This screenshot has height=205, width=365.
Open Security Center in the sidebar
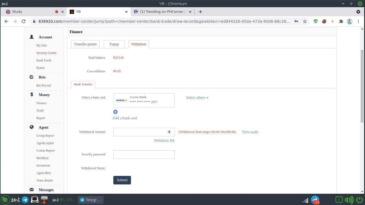pos(46,53)
